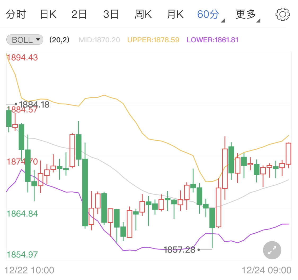Open chart settings gear icon

(x=283, y=14)
